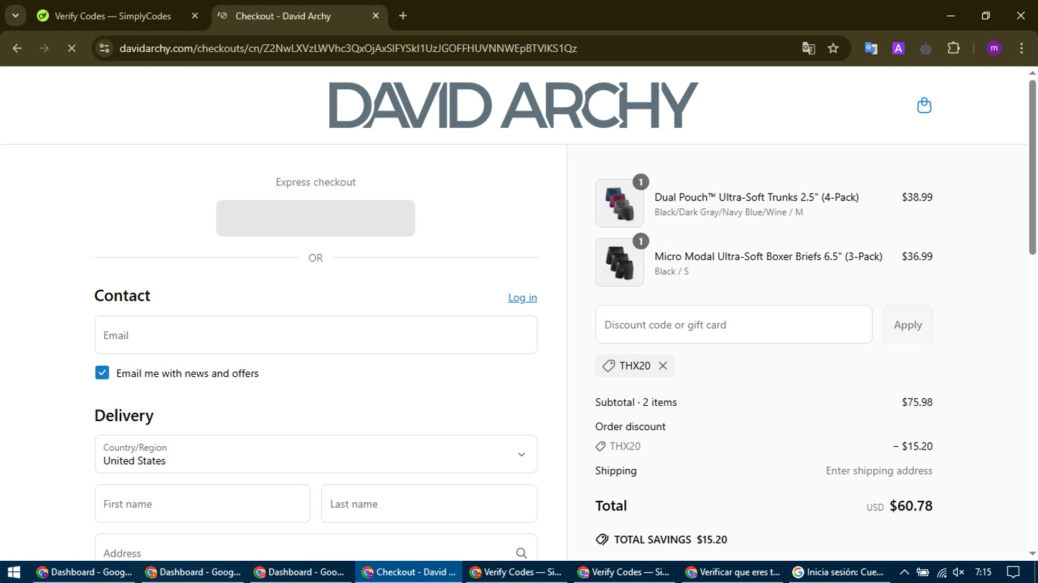Click Enter shipping address text
The height and width of the screenshot is (583, 1038).
(879, 470)
